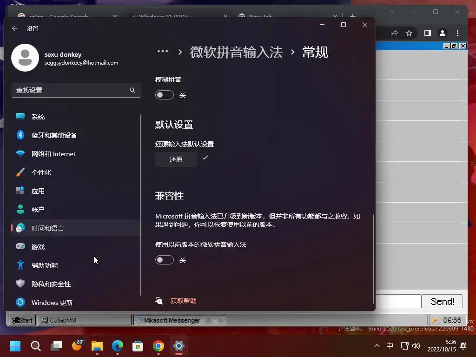Click the 还原 button

tap(176, 159)
